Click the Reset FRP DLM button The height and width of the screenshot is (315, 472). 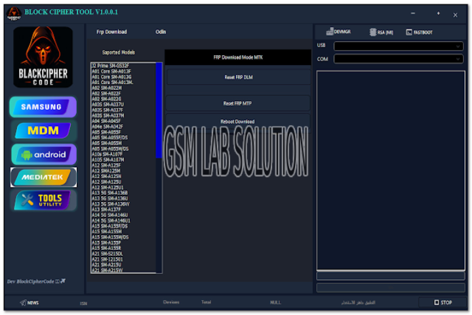coord(237,77)
